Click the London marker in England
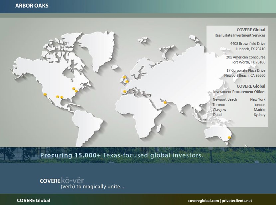Screen dimensions: 276x205 (x=127, y=81)
